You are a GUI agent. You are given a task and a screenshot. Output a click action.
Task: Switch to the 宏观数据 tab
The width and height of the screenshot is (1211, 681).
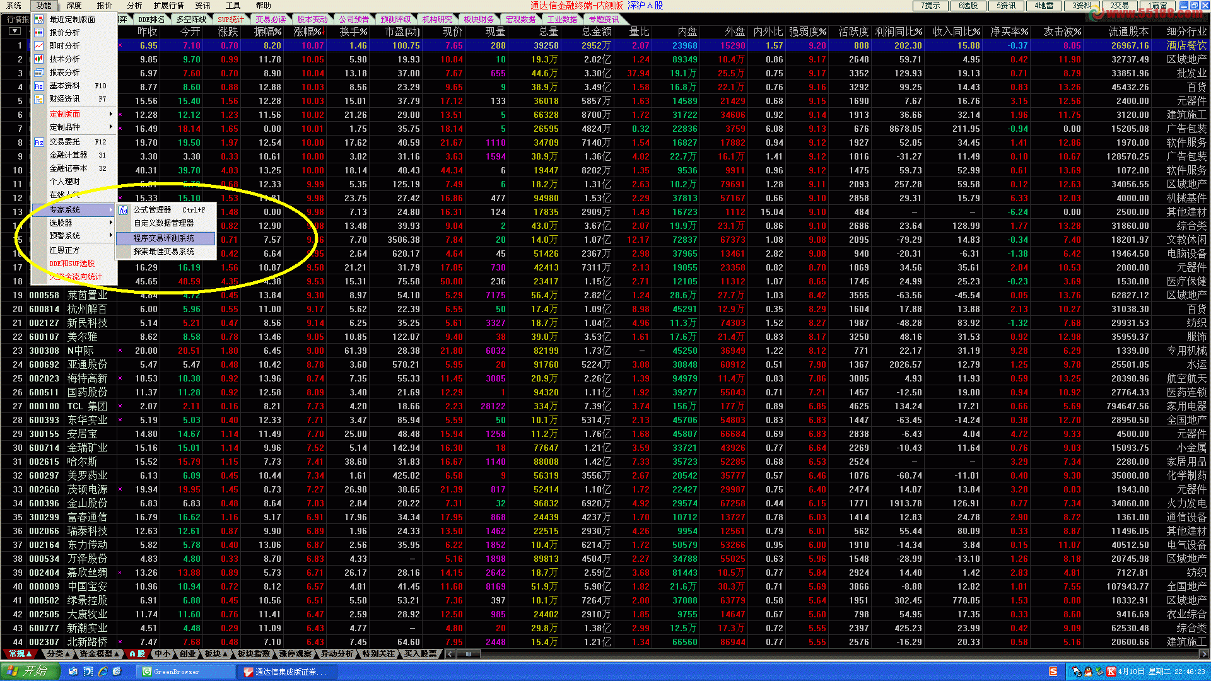(x=520, y=19)
